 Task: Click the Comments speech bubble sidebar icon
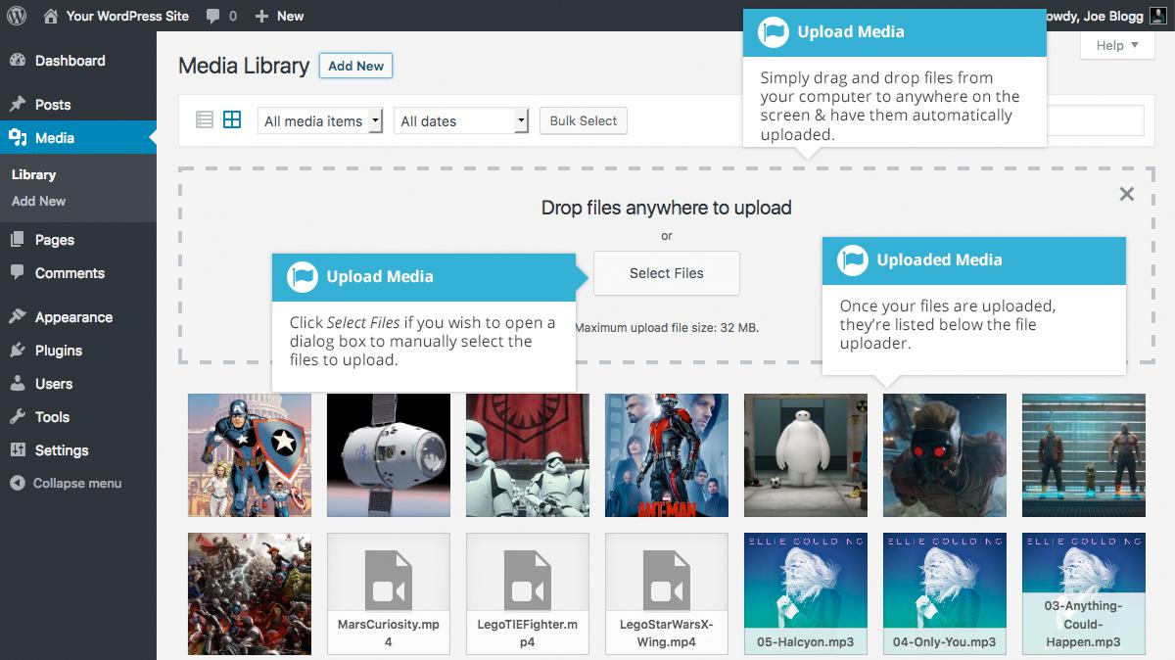click(x=18, y=273)
